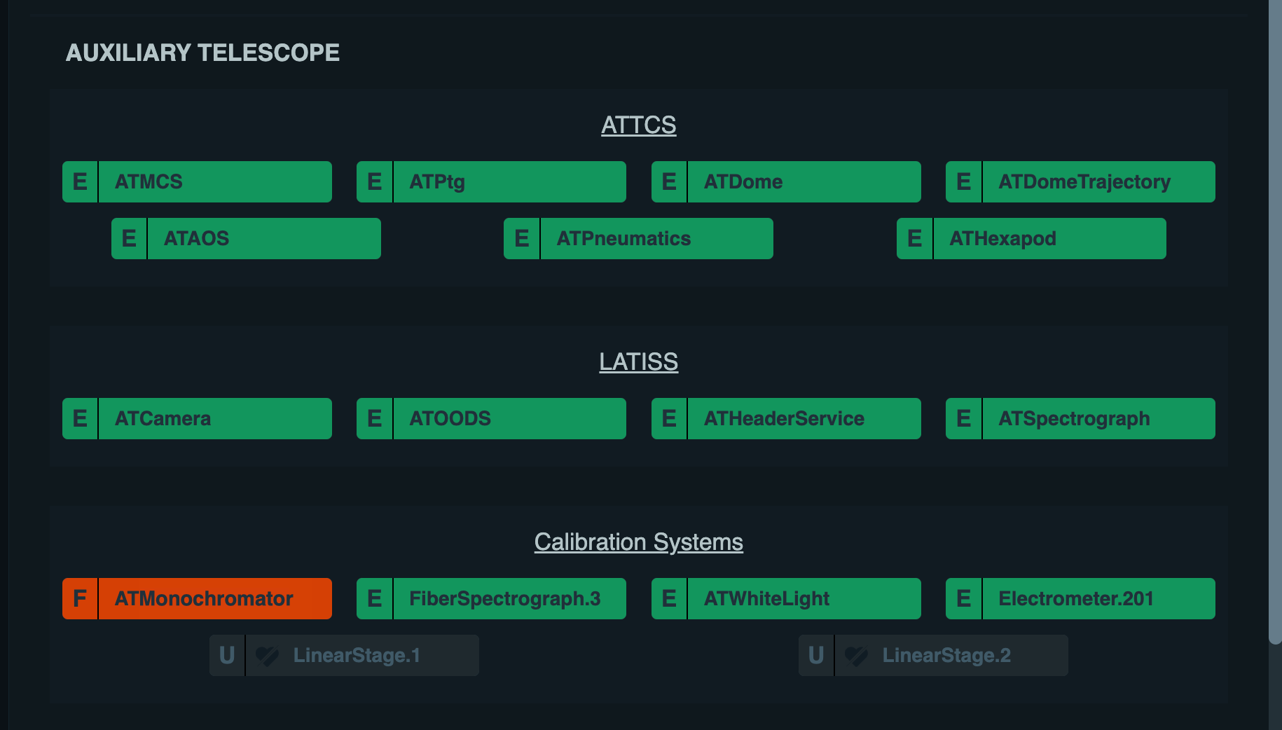Click the heart icon on LinearStage.2

(x=856, y=656)
